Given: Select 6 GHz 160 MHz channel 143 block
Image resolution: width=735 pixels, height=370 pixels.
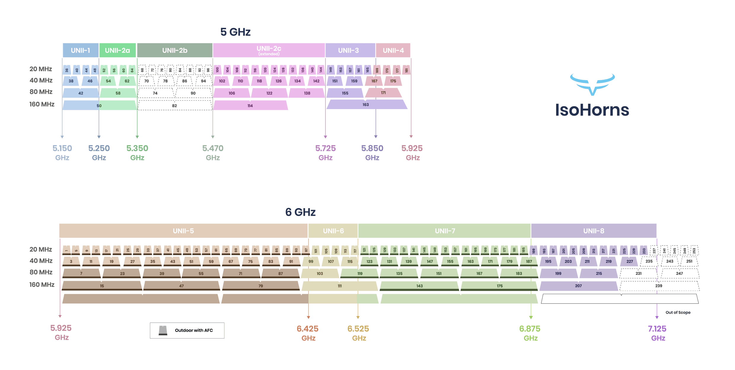Looking at the screenshot, I should (x=419, y=286).
